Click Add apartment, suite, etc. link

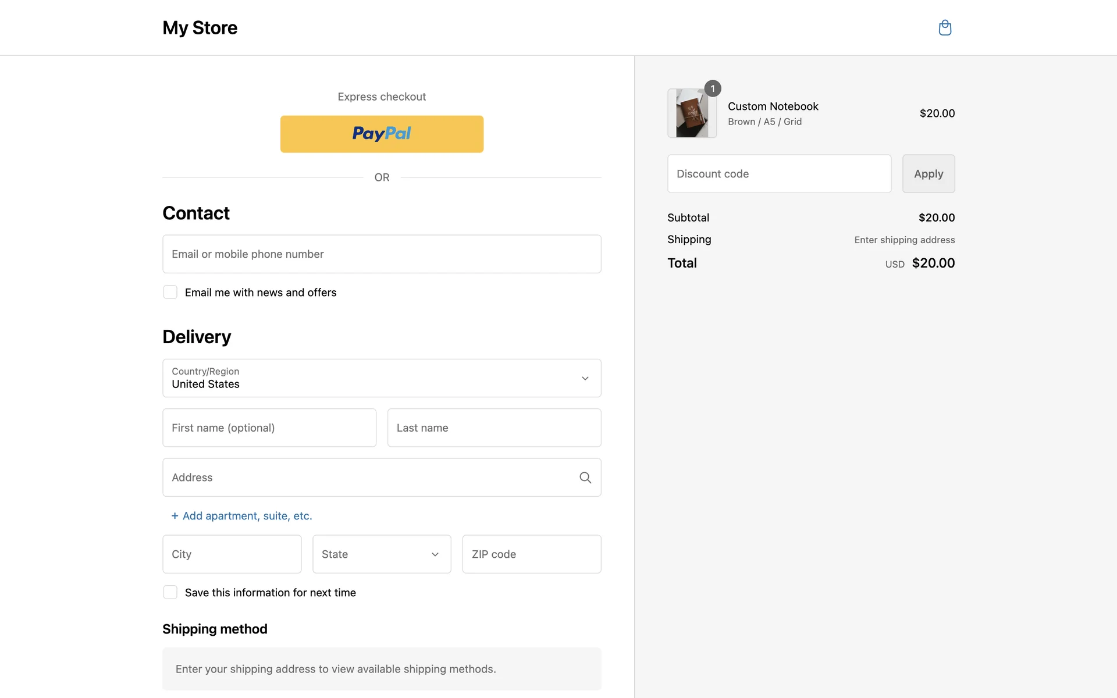pos(247,516)
